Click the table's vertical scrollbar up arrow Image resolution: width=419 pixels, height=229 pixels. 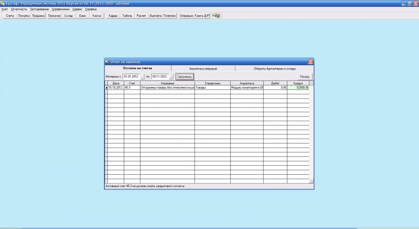[311, 83]
